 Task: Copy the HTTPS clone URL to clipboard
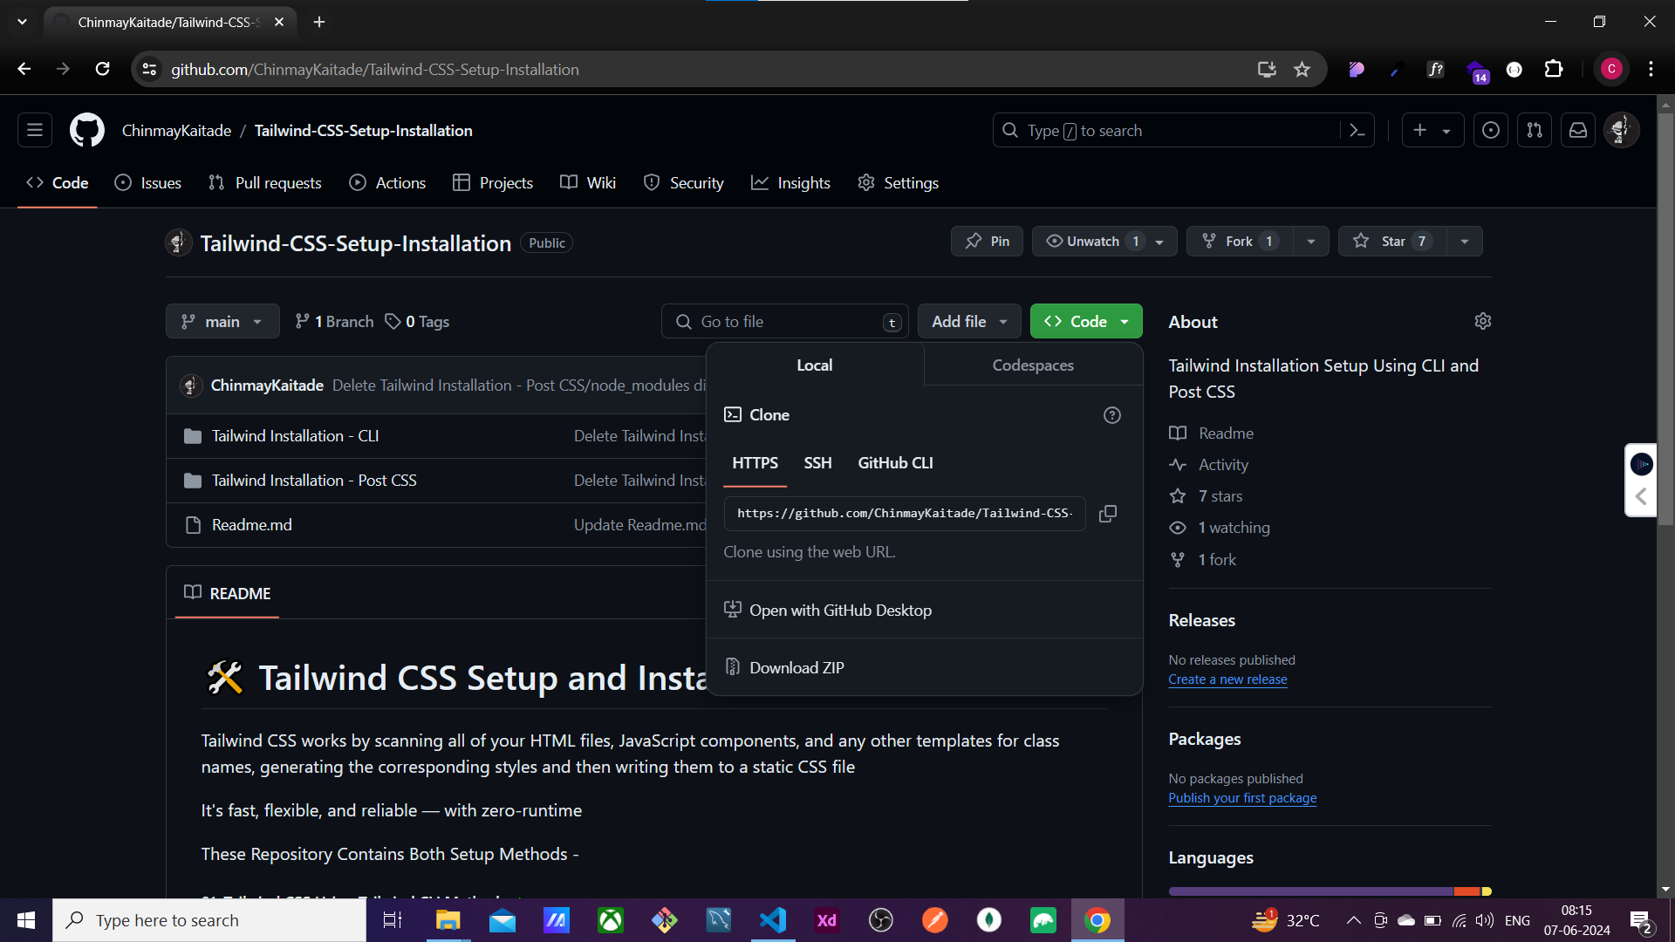pyautogui.click(x=1108, y=514)
